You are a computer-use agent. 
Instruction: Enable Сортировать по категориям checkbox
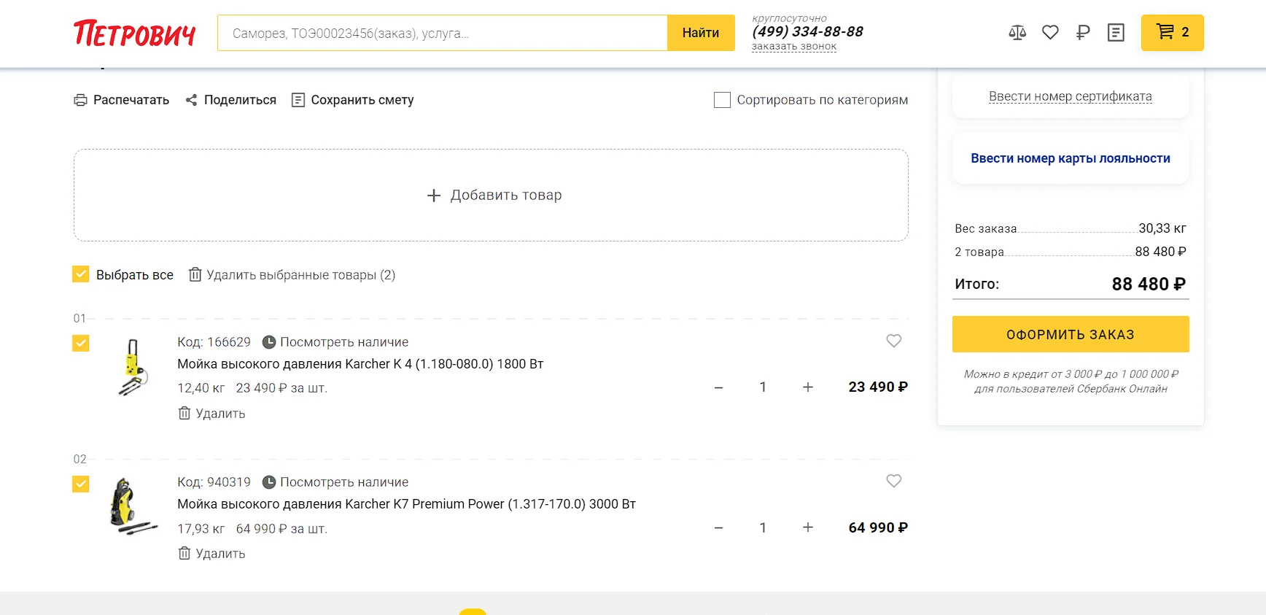click(x=722, y=100)
